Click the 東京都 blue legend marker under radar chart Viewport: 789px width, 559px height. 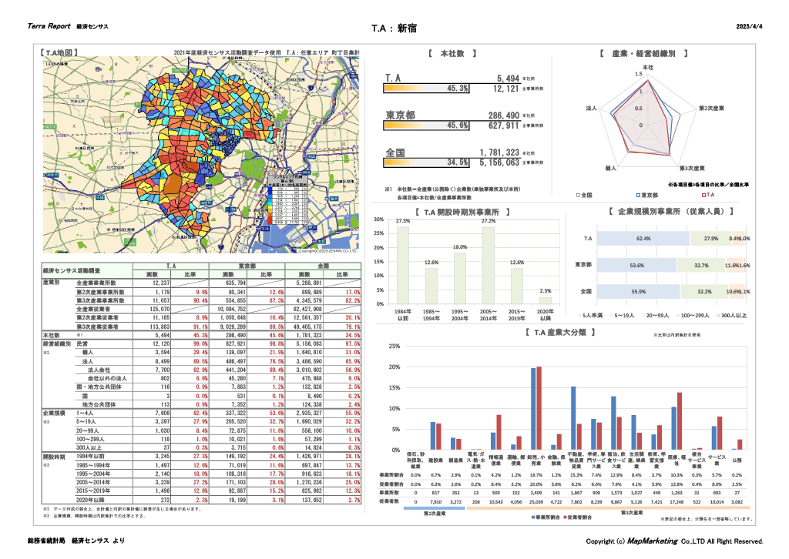pyautogui.click(x=638, y=195)
